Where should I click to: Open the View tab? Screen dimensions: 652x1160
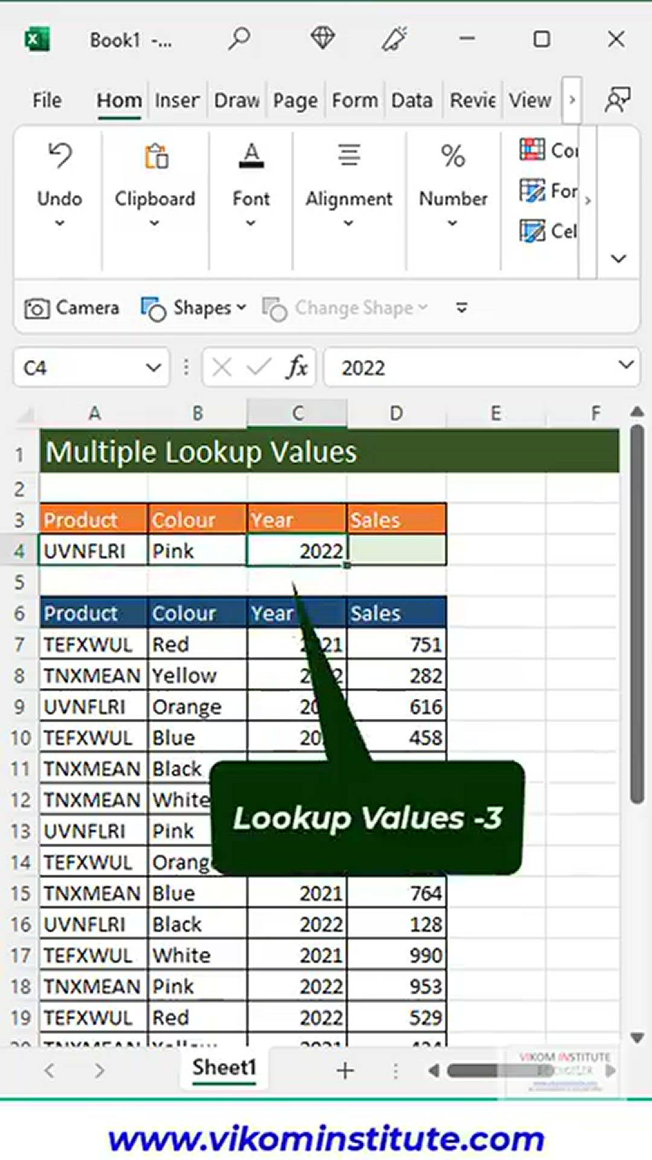coord(530,100)
